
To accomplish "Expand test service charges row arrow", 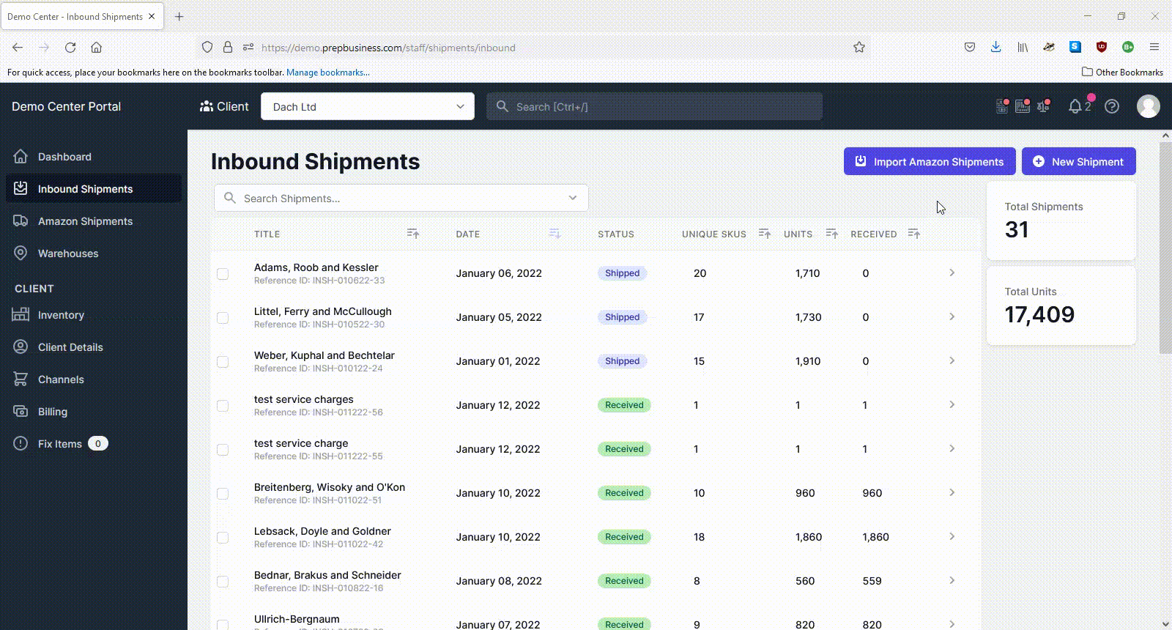I will 952,404.
